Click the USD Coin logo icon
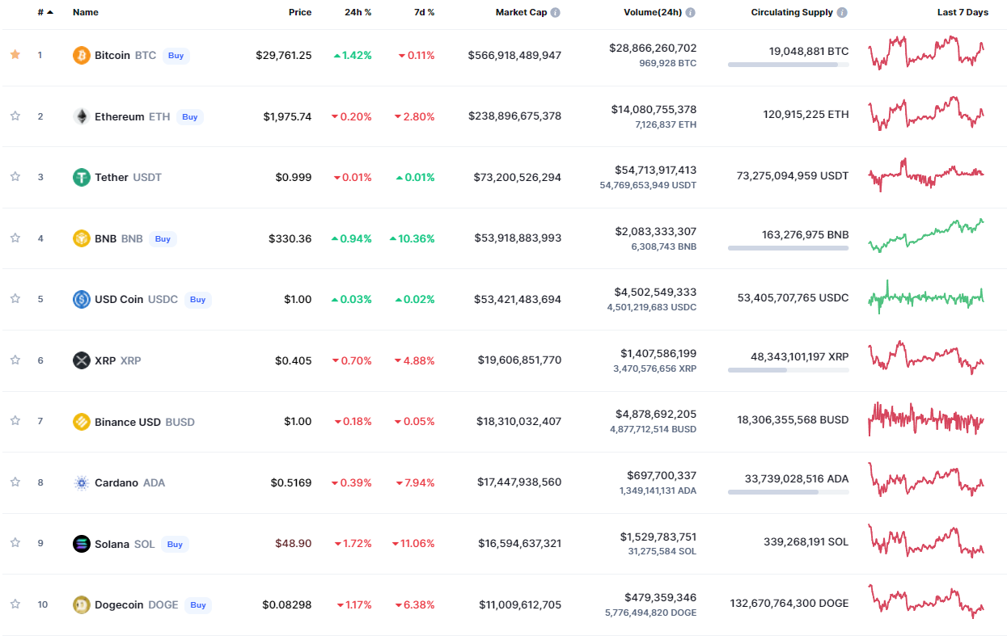Image resolution: width=1007 pixels, height=640 pixels. coord(81,299)
